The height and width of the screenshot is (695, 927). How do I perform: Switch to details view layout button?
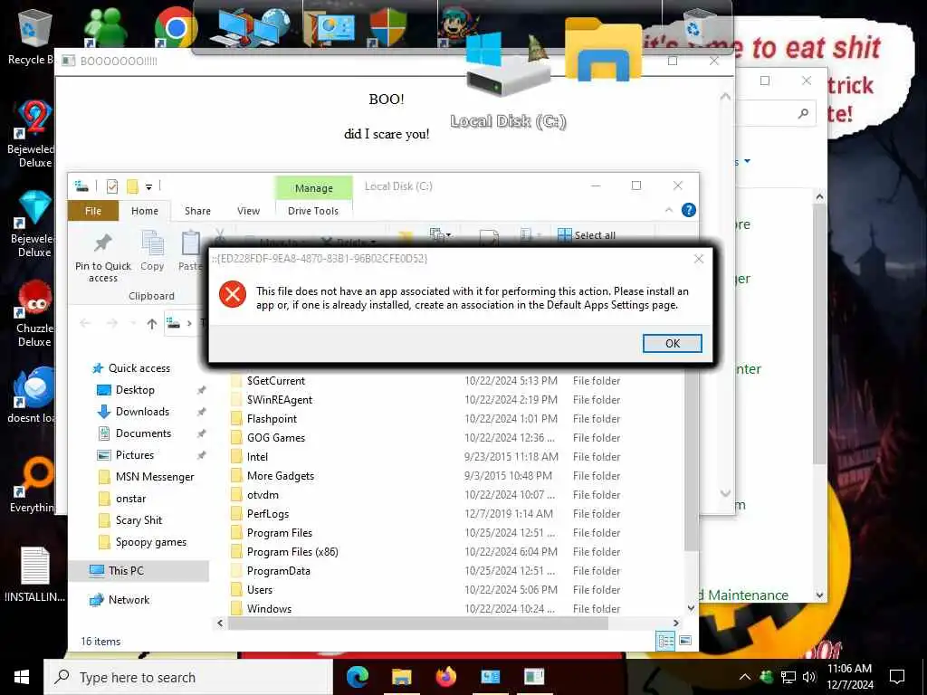click(x=665, y=641)
